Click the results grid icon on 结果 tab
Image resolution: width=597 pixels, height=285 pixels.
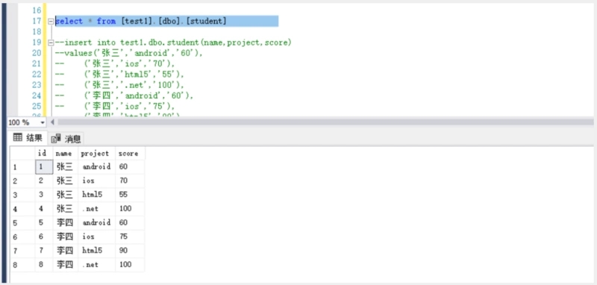(x=17, y=137)
